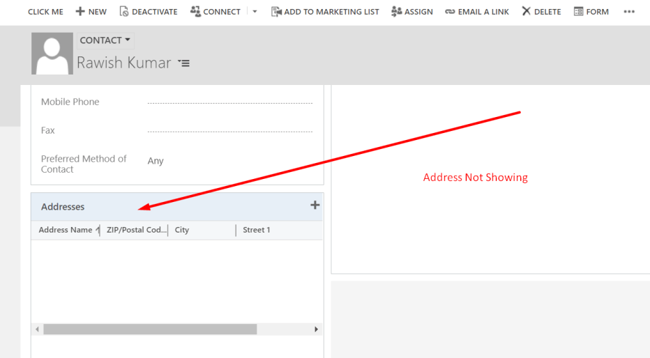Screen dimensions: 650x358
Task: Open the more commands ellipsis menu
Action: [x=629, y=12]
